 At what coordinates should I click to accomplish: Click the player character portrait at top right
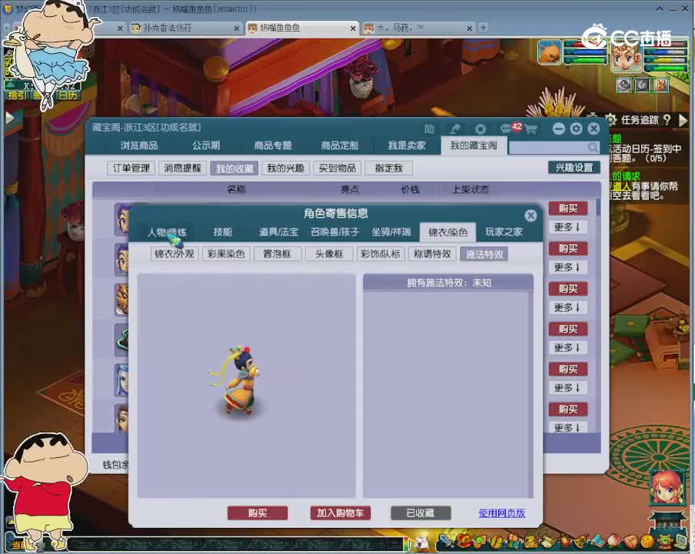pyautogui.click(x=627, y=56)
